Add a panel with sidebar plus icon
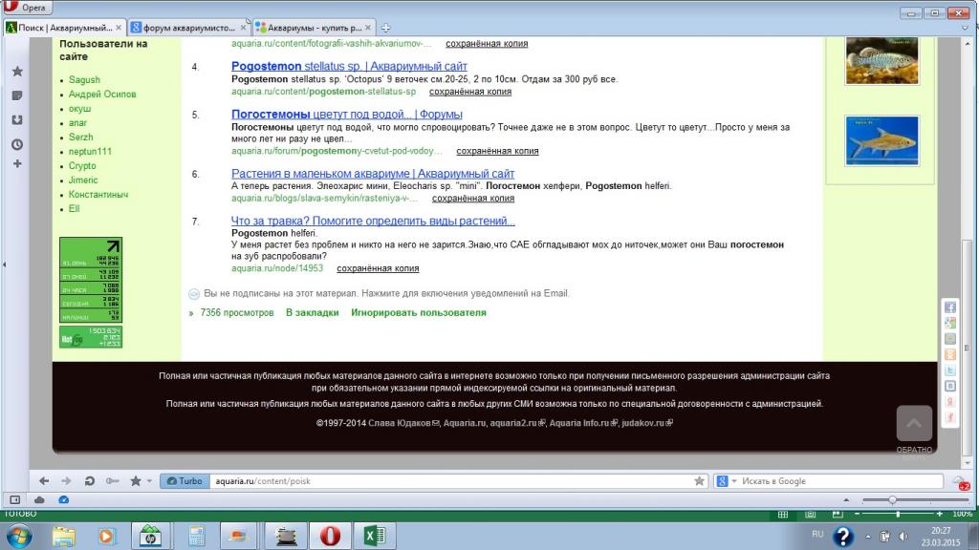979x550 pixels. (17, 164)
